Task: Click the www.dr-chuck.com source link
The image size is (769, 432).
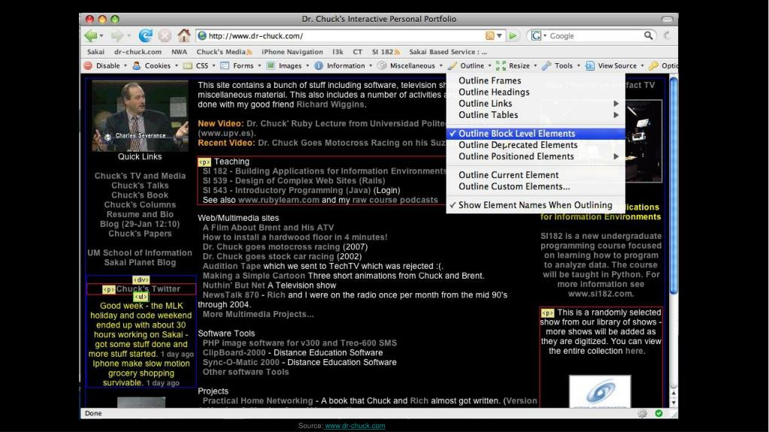Action: 355,426
